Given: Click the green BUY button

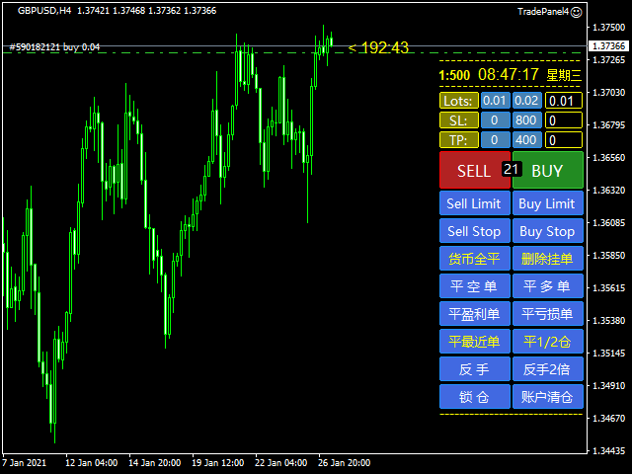Looking at the screenshot, I should click(548, 170).
